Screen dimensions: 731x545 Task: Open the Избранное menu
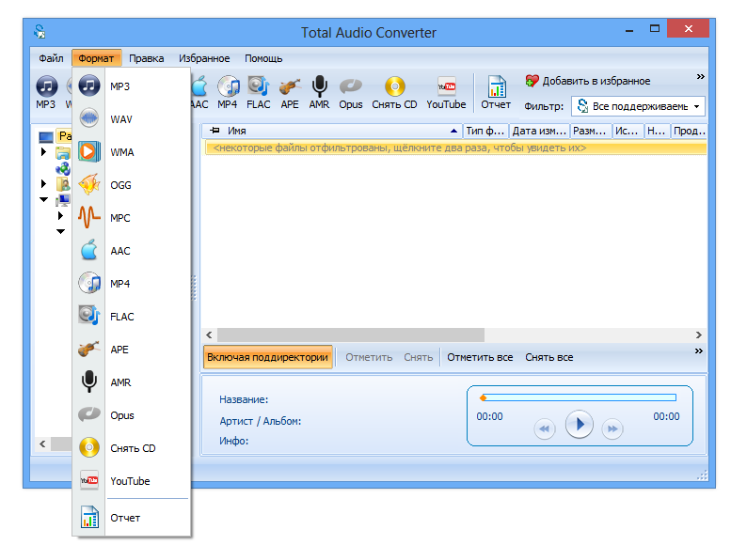tap(204, 58)
